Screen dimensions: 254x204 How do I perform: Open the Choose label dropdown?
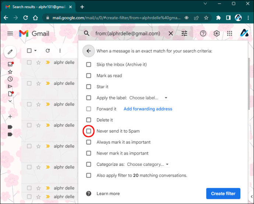(149, 98)
